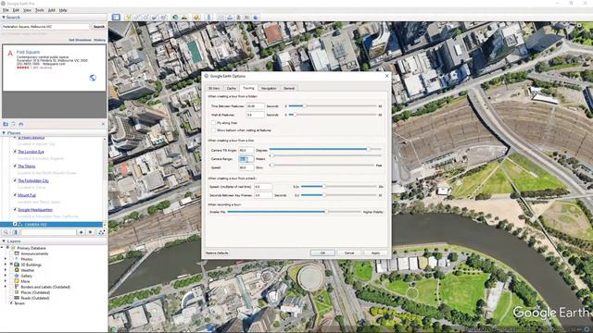Expand the Gallery layer node
Viewport: 593px width, 333px height.
click(6, 276)
